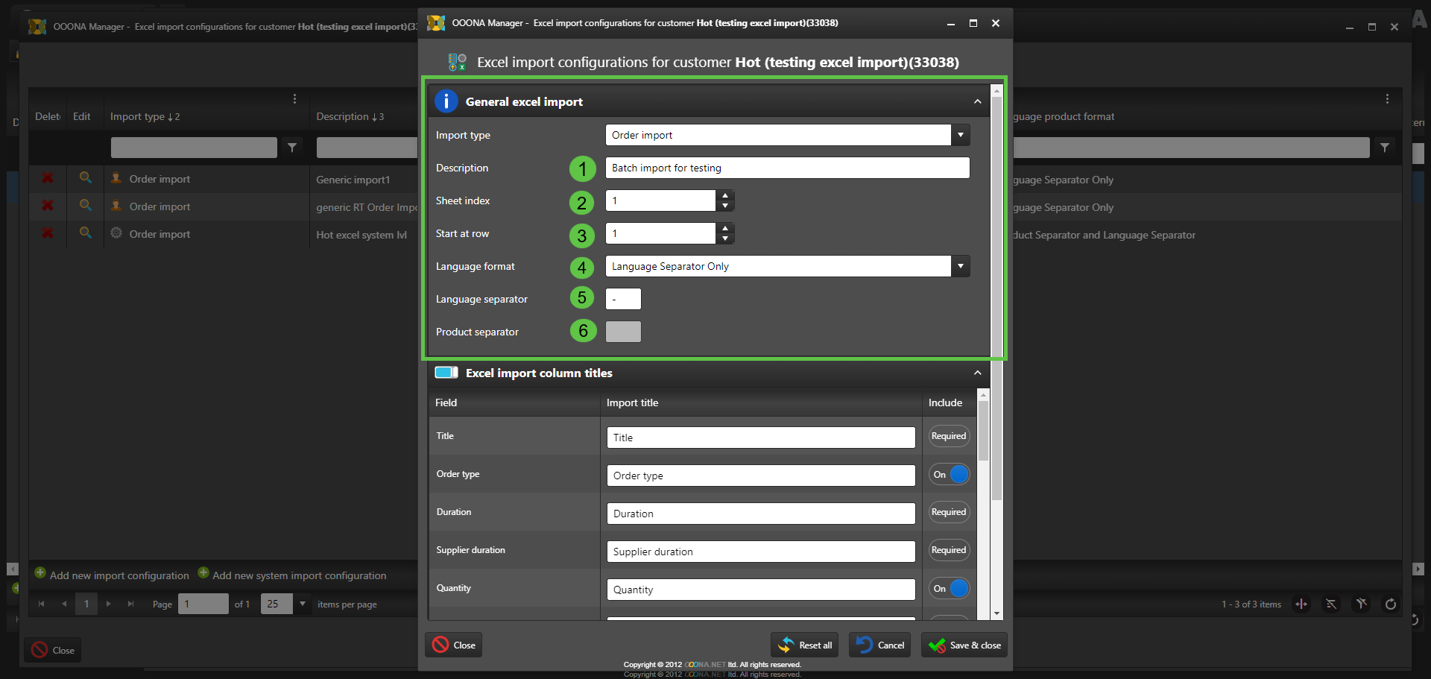
Task: Sort by the Description column header
Action: (343, 116)
